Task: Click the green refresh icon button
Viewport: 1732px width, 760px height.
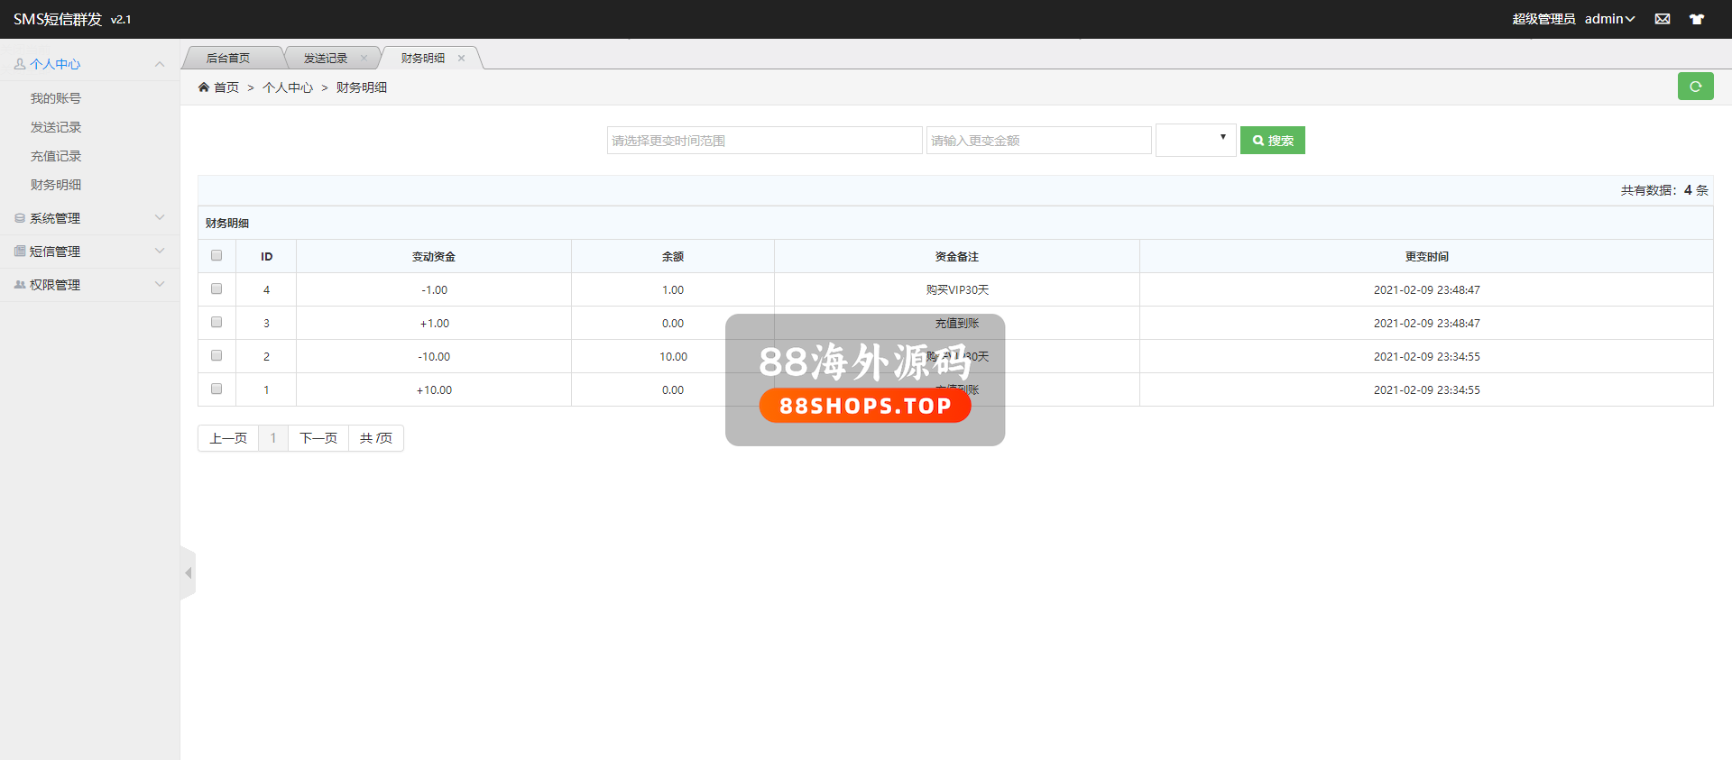Action: (x=1695, y=87)
